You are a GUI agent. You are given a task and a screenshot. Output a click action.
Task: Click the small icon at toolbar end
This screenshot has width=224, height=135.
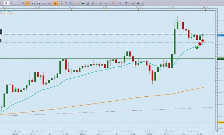pos(142,3)
